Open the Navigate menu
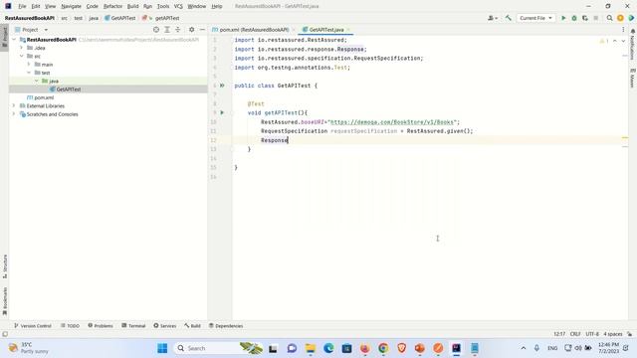 point(71,6)
